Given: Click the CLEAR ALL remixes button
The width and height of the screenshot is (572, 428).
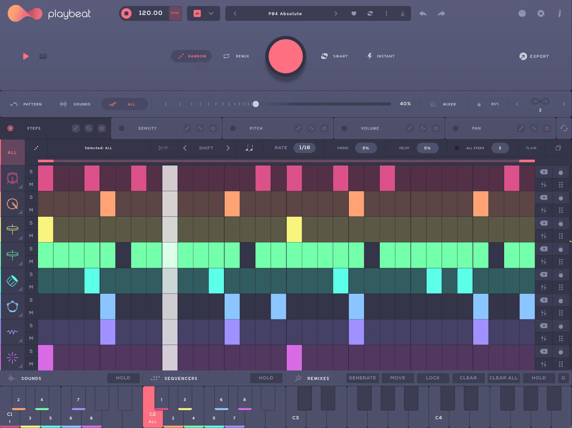Looking at the screenshot, I should (x=503, y=378).
